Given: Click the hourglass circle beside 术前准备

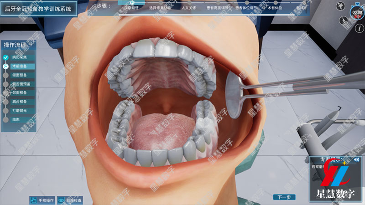Looking at the screenshot, I should tap(6, 66).
